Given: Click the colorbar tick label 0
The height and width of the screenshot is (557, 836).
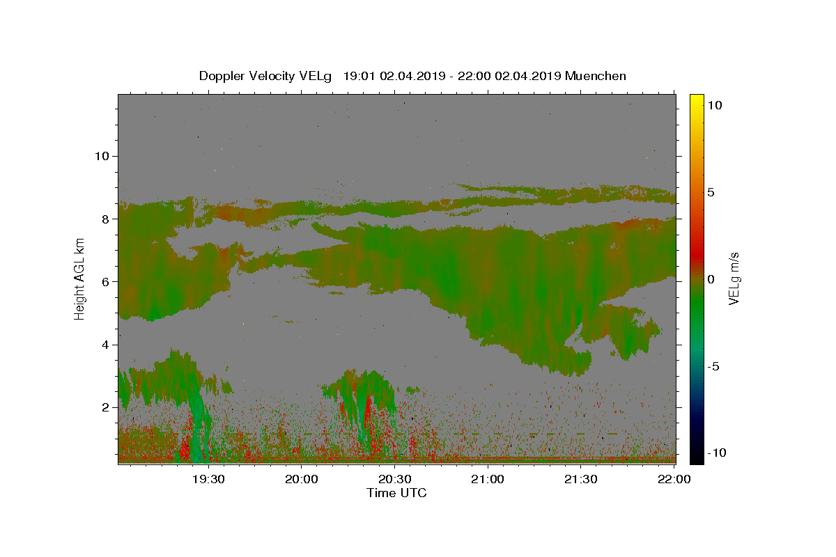Looking at the screenshot, I should 711,279.
